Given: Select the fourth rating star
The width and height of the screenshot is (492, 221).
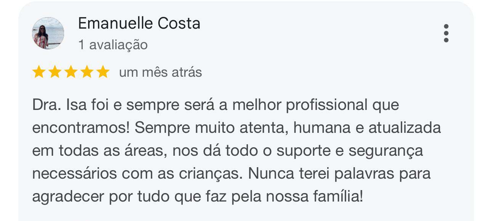Looking at the screenshot, I should 87,72.
